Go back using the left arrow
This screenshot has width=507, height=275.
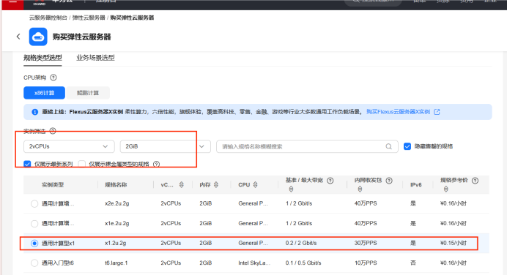[18, 37]
